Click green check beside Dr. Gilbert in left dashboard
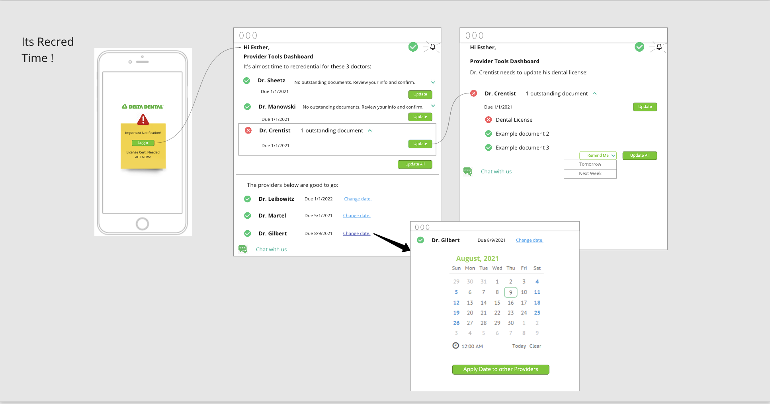The image size is (770, 404). [247, 233]
